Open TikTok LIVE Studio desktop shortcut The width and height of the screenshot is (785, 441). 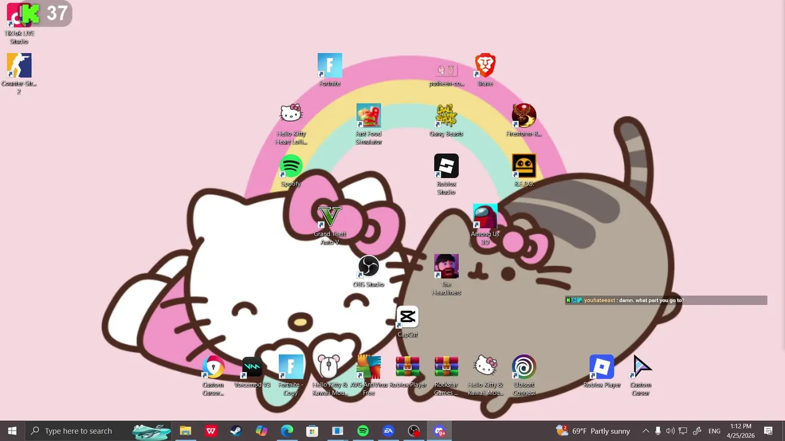pyautogui.click(x=19, y=24)
